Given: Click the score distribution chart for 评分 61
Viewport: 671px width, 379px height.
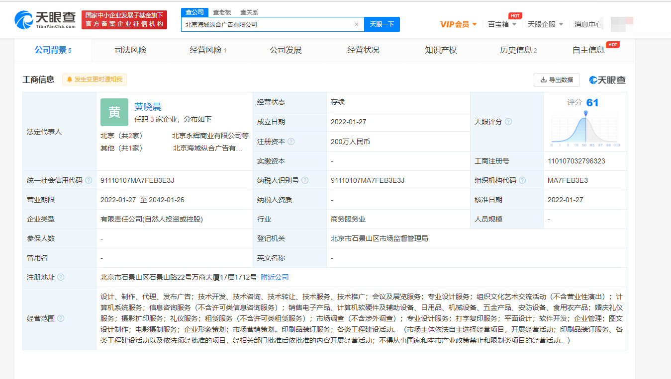Looking at the screenshot, I should point(585,129).
